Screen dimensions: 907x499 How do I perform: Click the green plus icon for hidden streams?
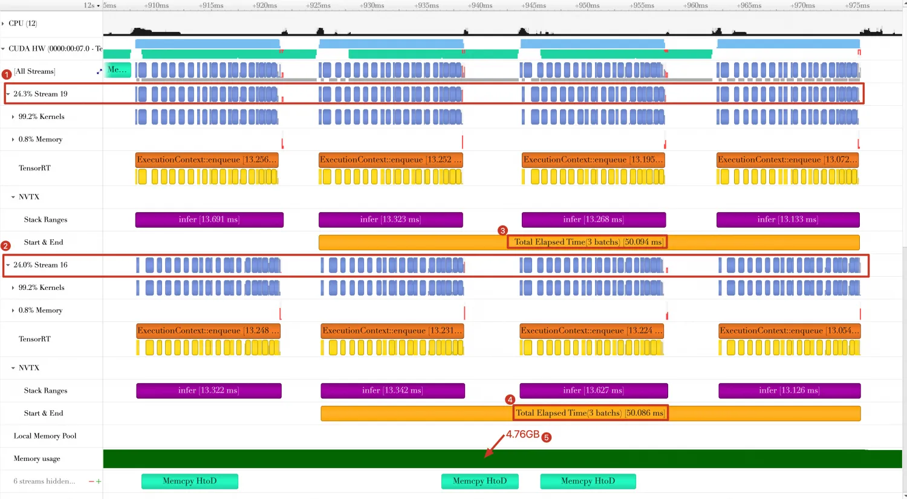99,481
